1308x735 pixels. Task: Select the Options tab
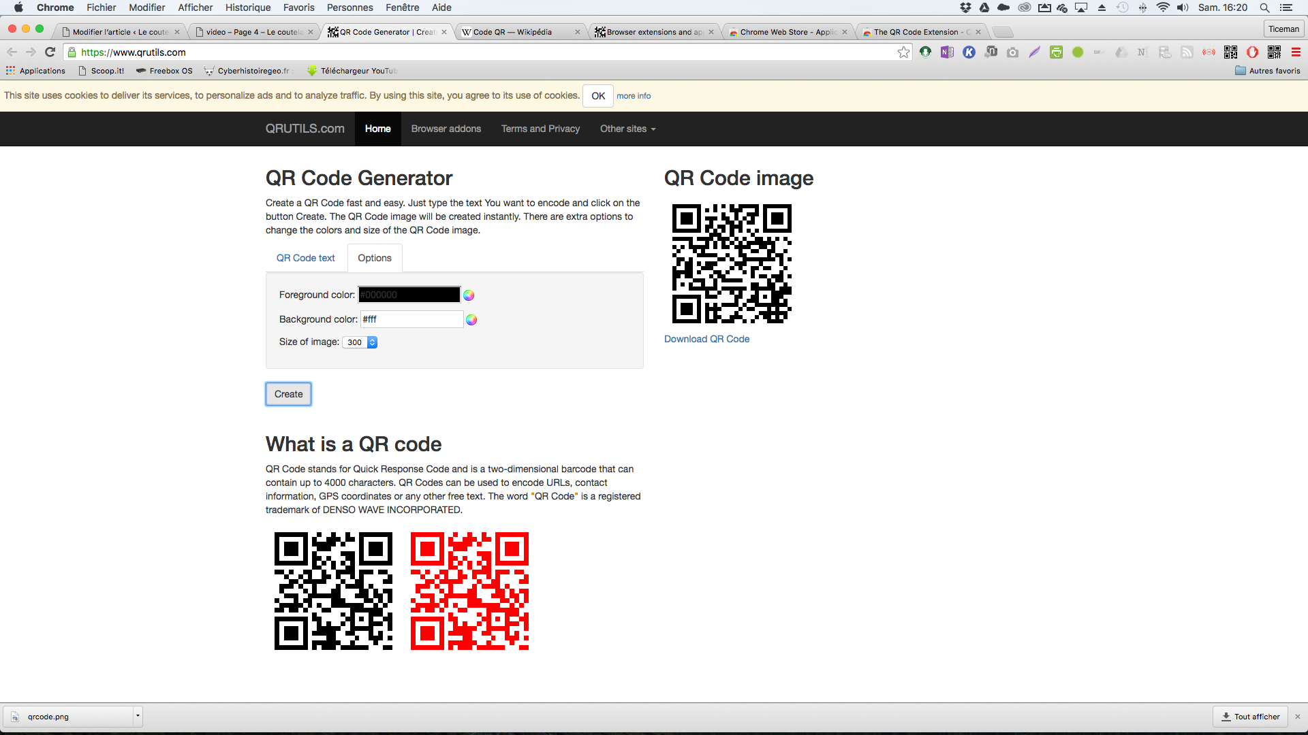click(x=375, y=258)
